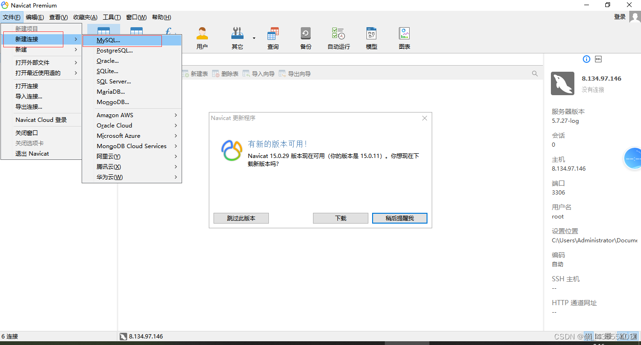Show the DDL icon in right panel
The width and height of the screenshot is (641, 345).
click(x=598, y=59)
